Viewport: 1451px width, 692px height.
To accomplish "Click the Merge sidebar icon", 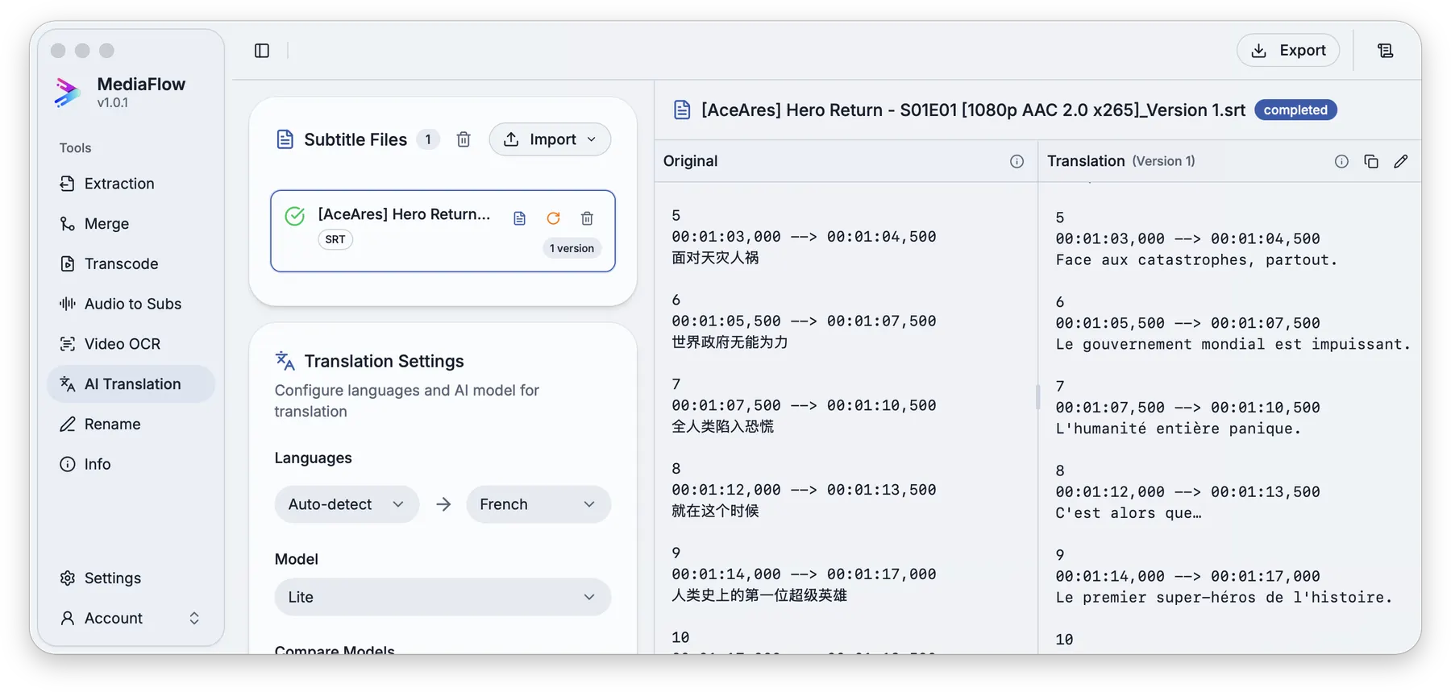I will tap(67, 224).
